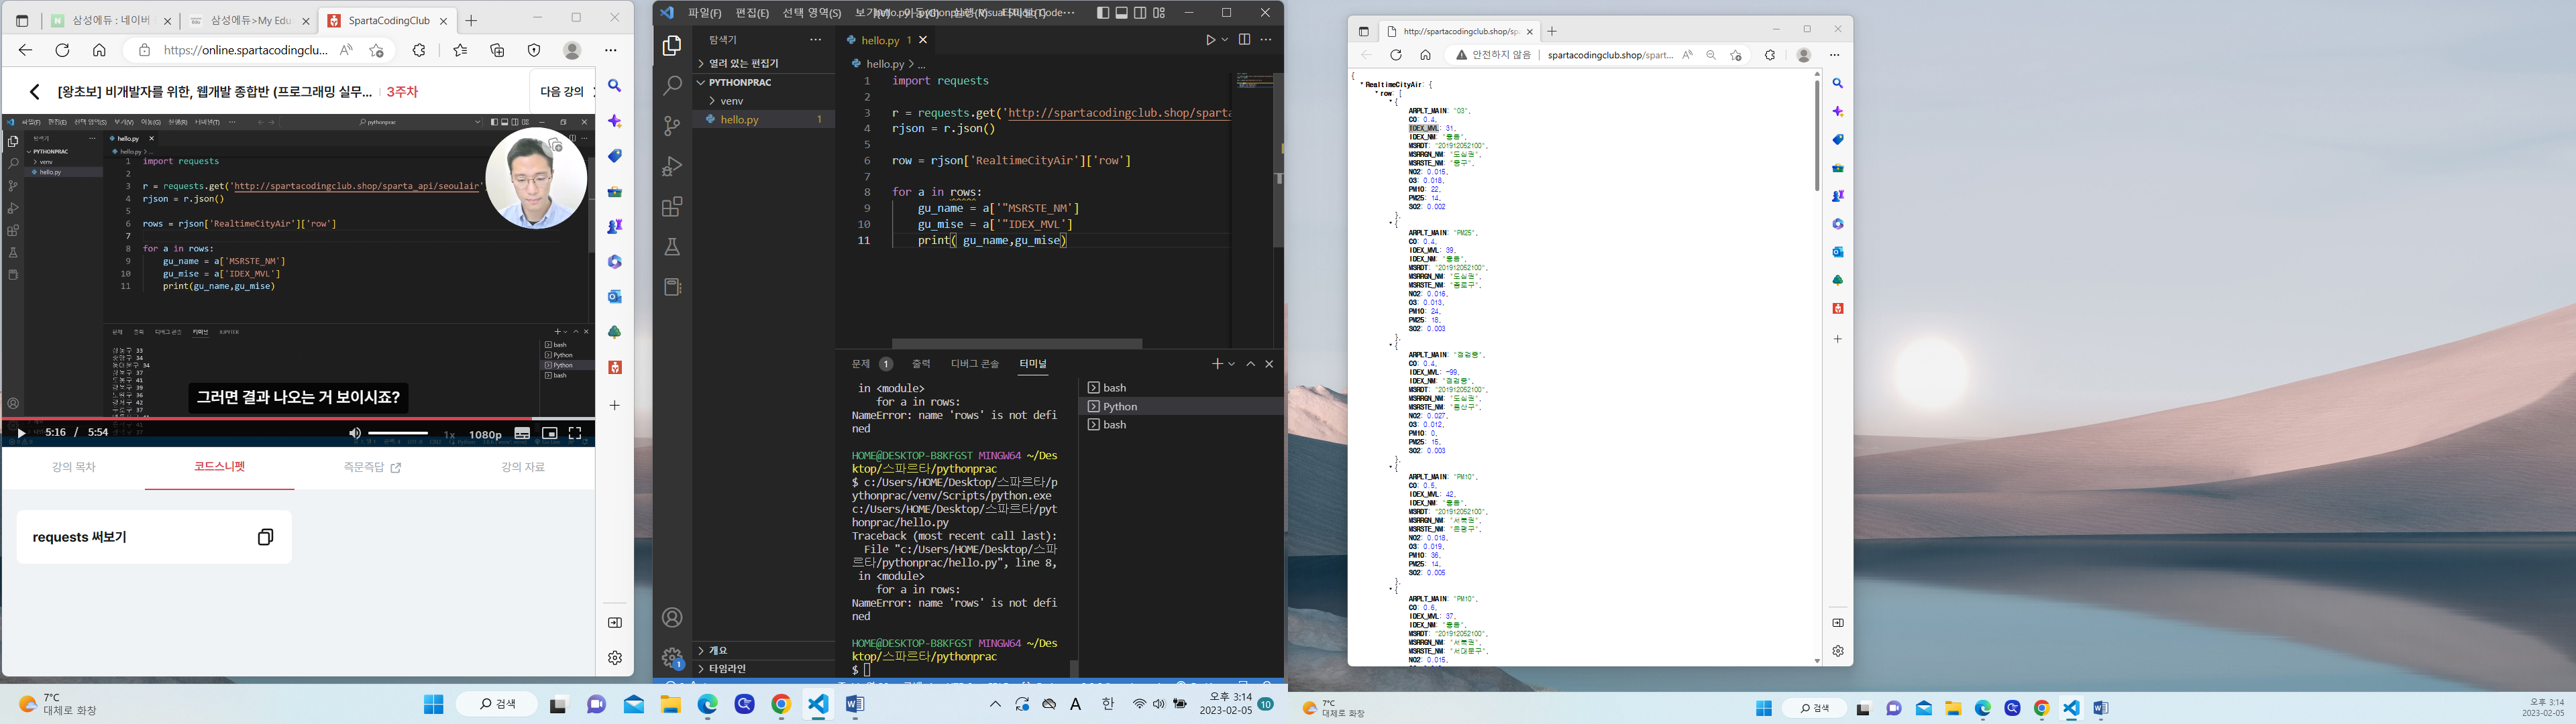This screenshot has height=724, width=2576.
Task: Expand the outline section at explorer bottom
Action: pyautogui.click(x=763, y=650)
